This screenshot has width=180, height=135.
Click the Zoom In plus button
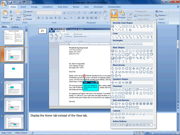(173, 133)
